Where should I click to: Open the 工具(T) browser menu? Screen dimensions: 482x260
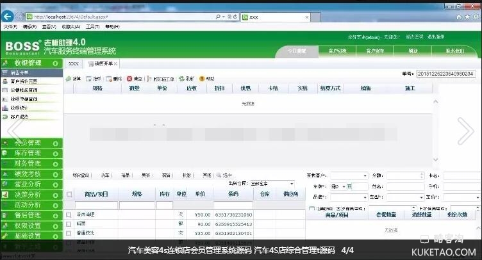[92, 27]
